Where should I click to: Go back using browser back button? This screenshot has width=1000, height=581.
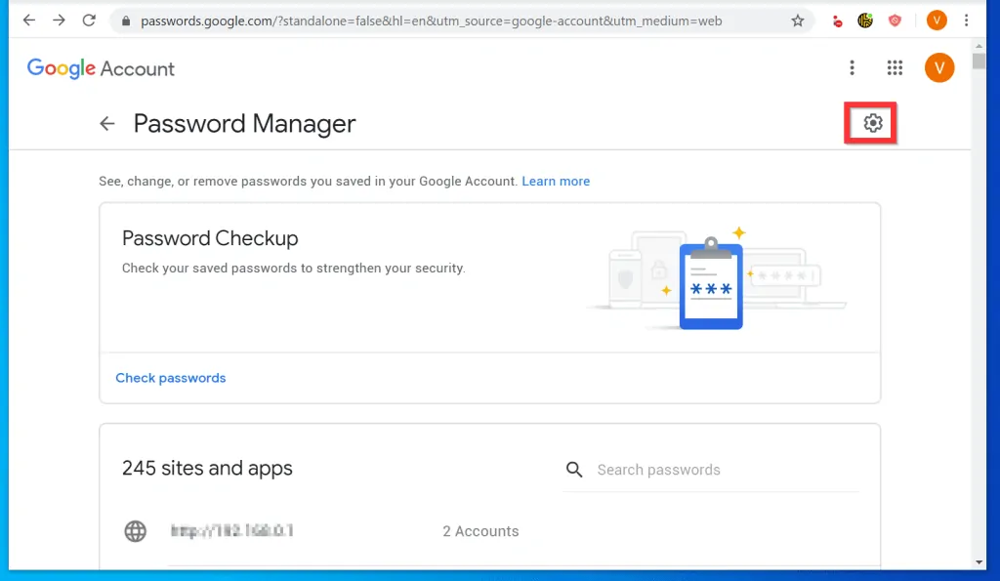29,21
